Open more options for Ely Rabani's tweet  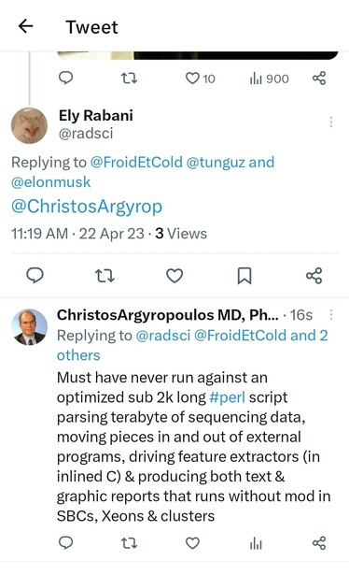tap(331, 122)
